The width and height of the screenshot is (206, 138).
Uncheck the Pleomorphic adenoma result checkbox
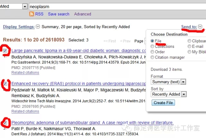coord(5,123)
